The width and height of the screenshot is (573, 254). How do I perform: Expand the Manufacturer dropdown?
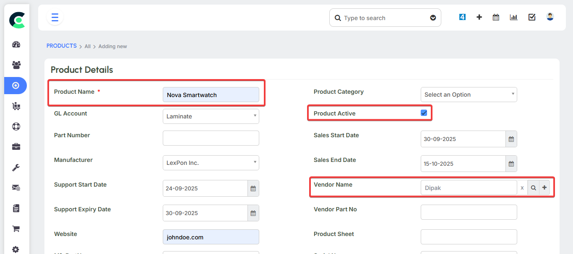coord(211,163)
